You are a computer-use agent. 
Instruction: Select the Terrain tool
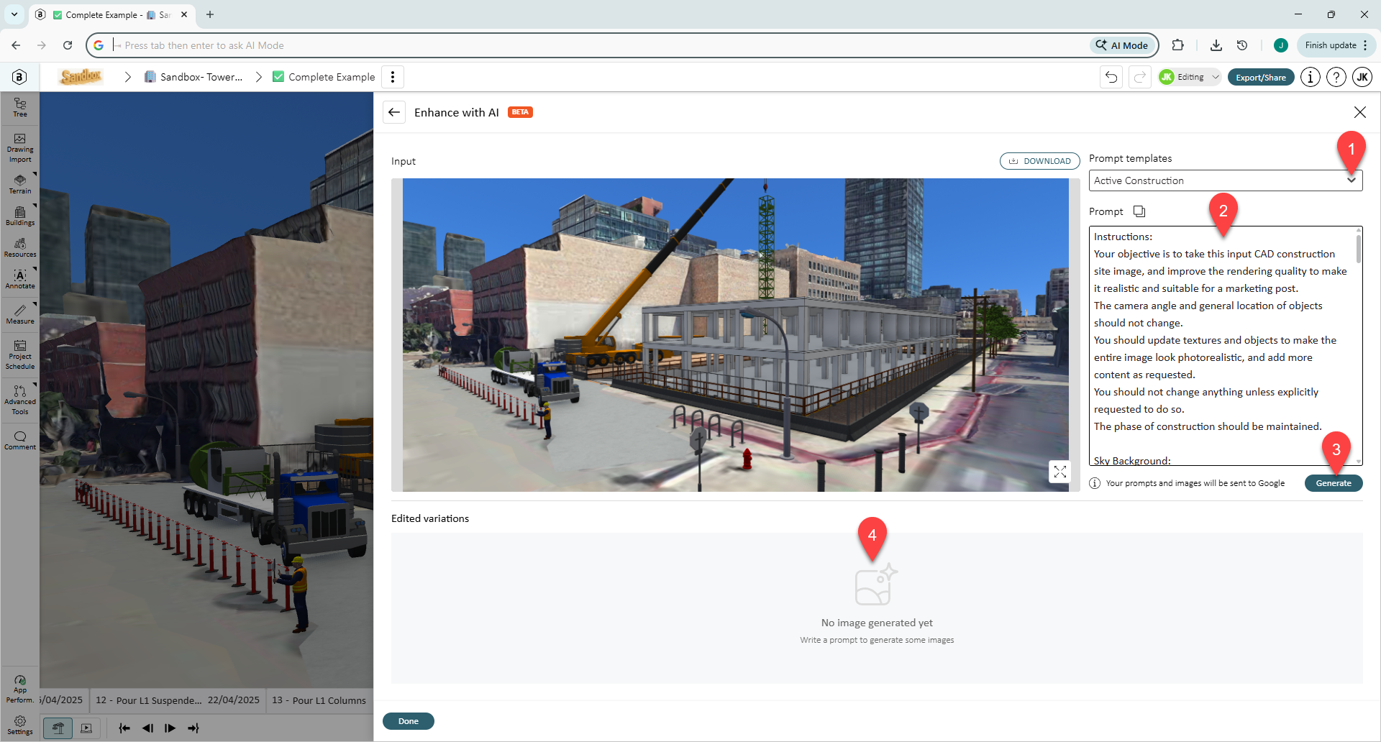(x=20, y=184)
